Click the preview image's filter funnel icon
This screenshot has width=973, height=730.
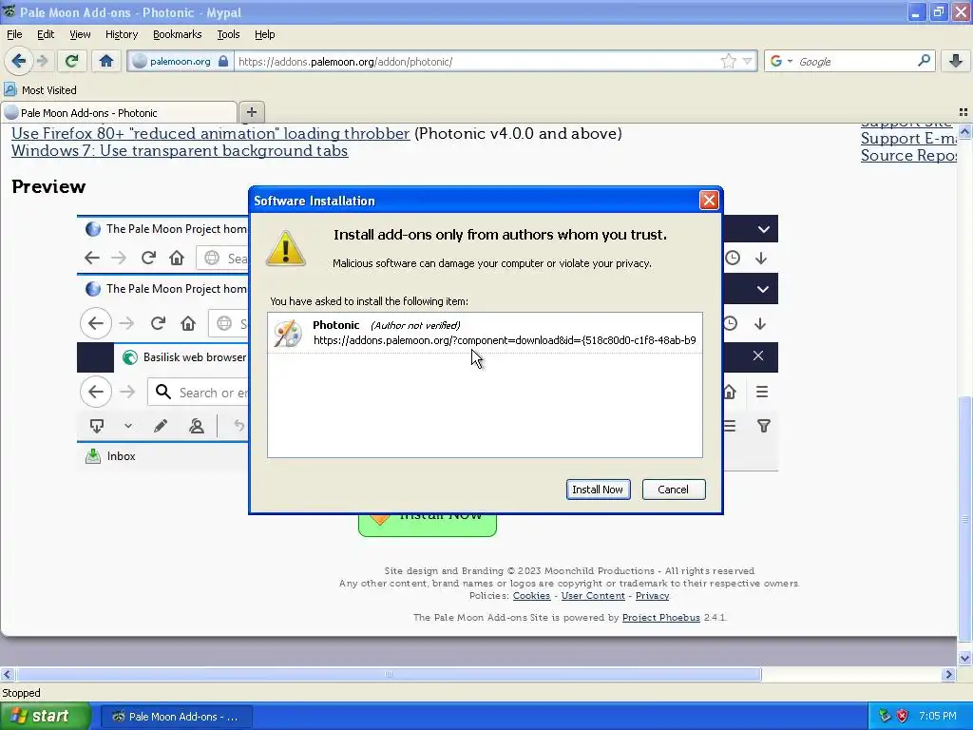pos(764,426)
